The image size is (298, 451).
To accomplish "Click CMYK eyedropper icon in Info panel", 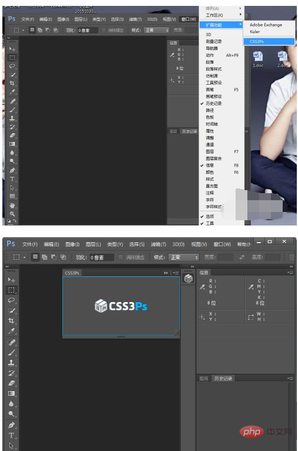I will [x=251, y=287].
